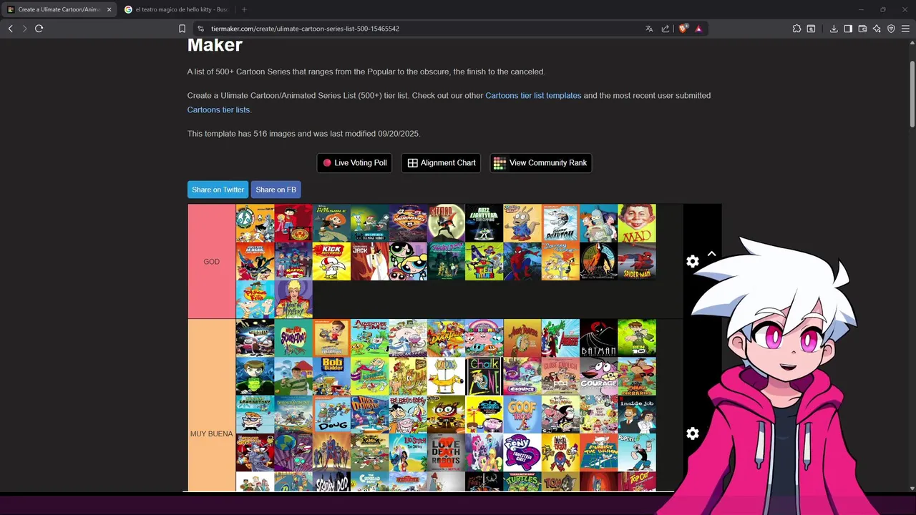Select the Doug thumbnail
The width and height of the screenshot is (916, 515).
point(331,414)
